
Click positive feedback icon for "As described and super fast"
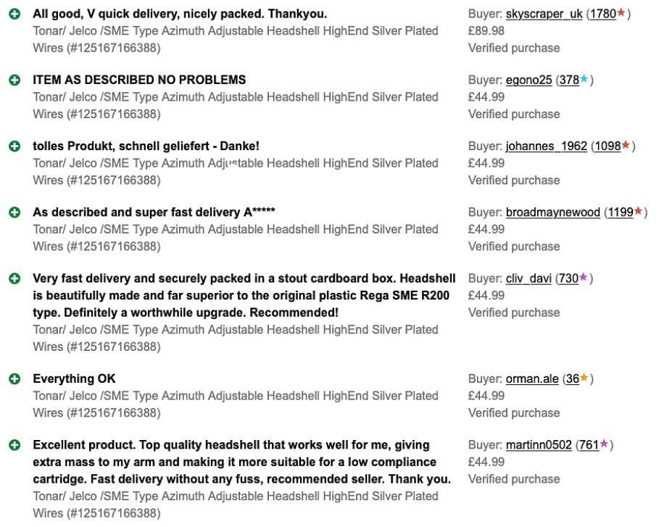coord(14,212)
